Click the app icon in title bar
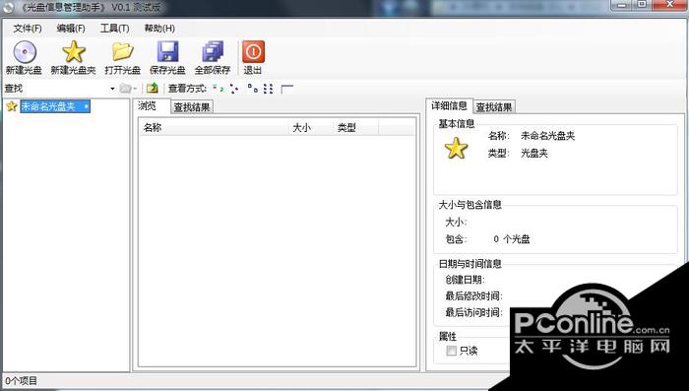 [x=8, y=8]
